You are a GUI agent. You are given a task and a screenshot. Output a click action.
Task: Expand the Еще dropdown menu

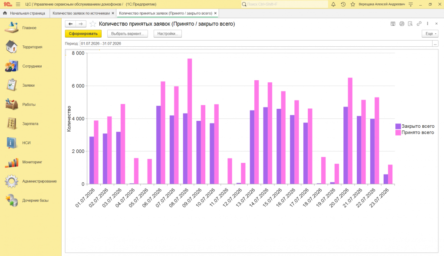pyautogui.click(x=430, y=34)
